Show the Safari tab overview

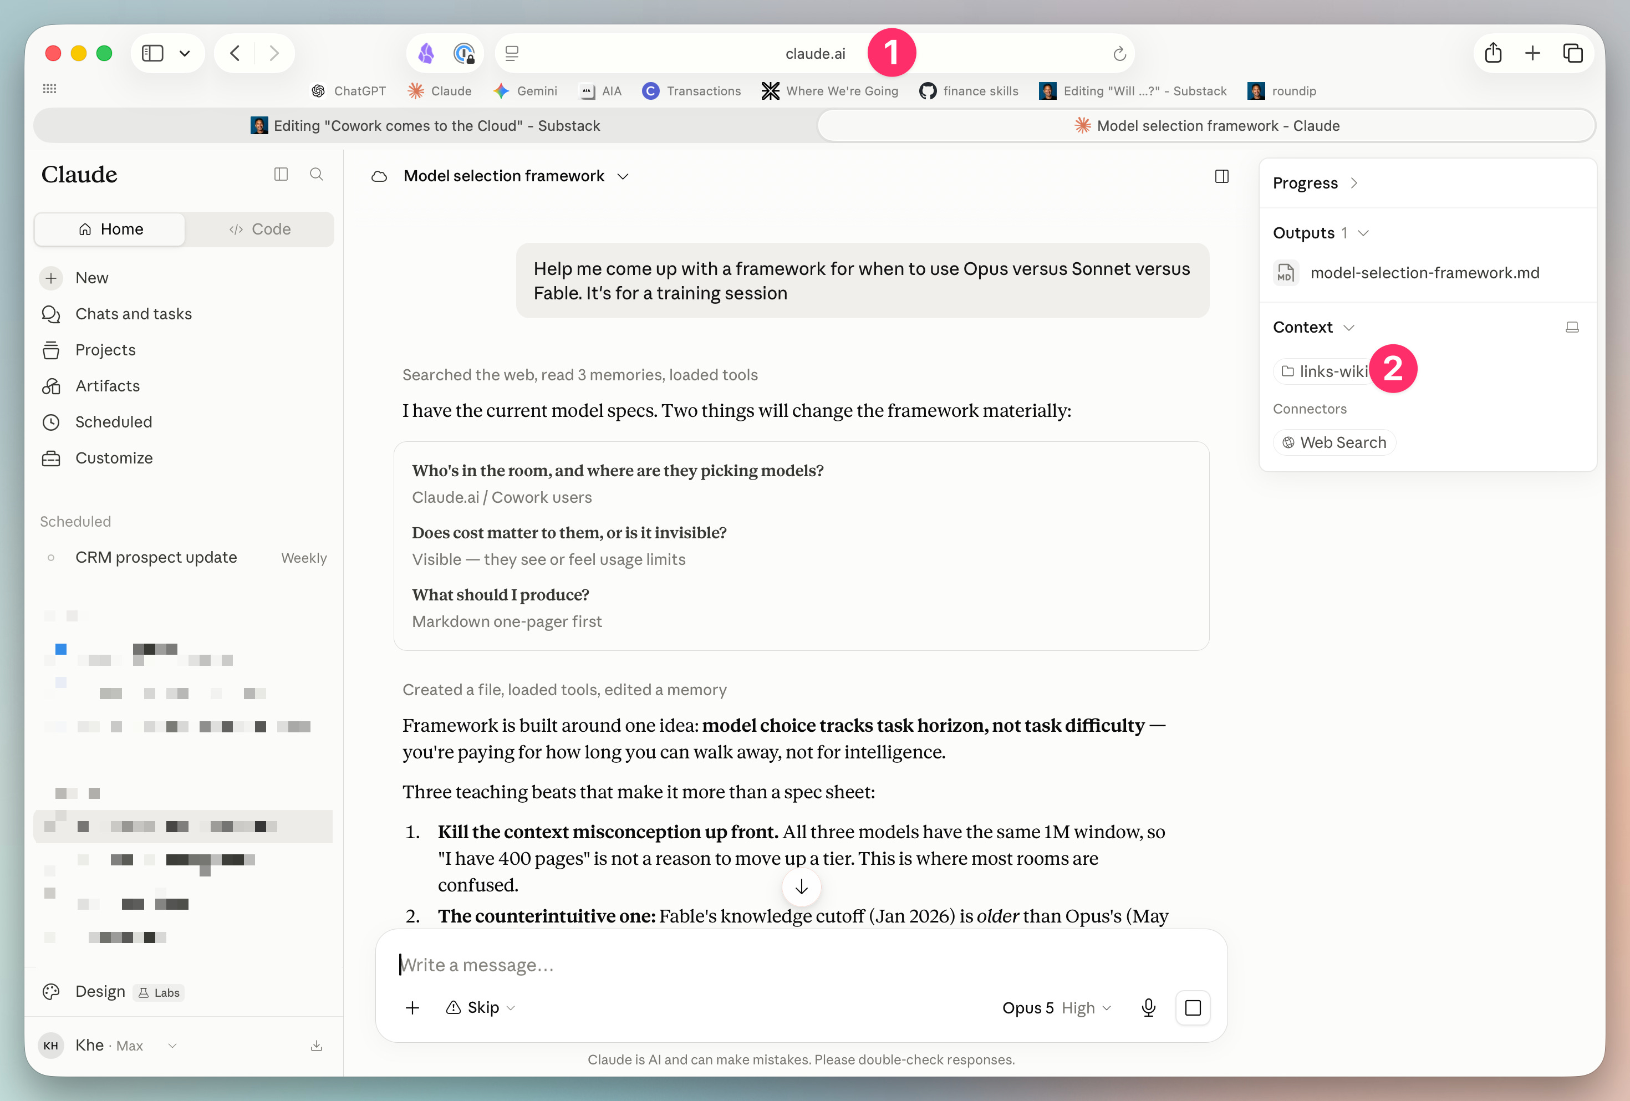tap(1572, 53)
